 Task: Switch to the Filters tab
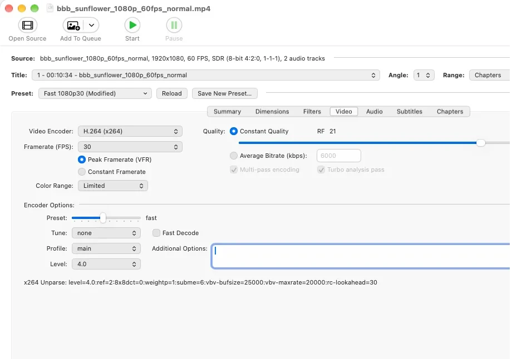[312, 112]
